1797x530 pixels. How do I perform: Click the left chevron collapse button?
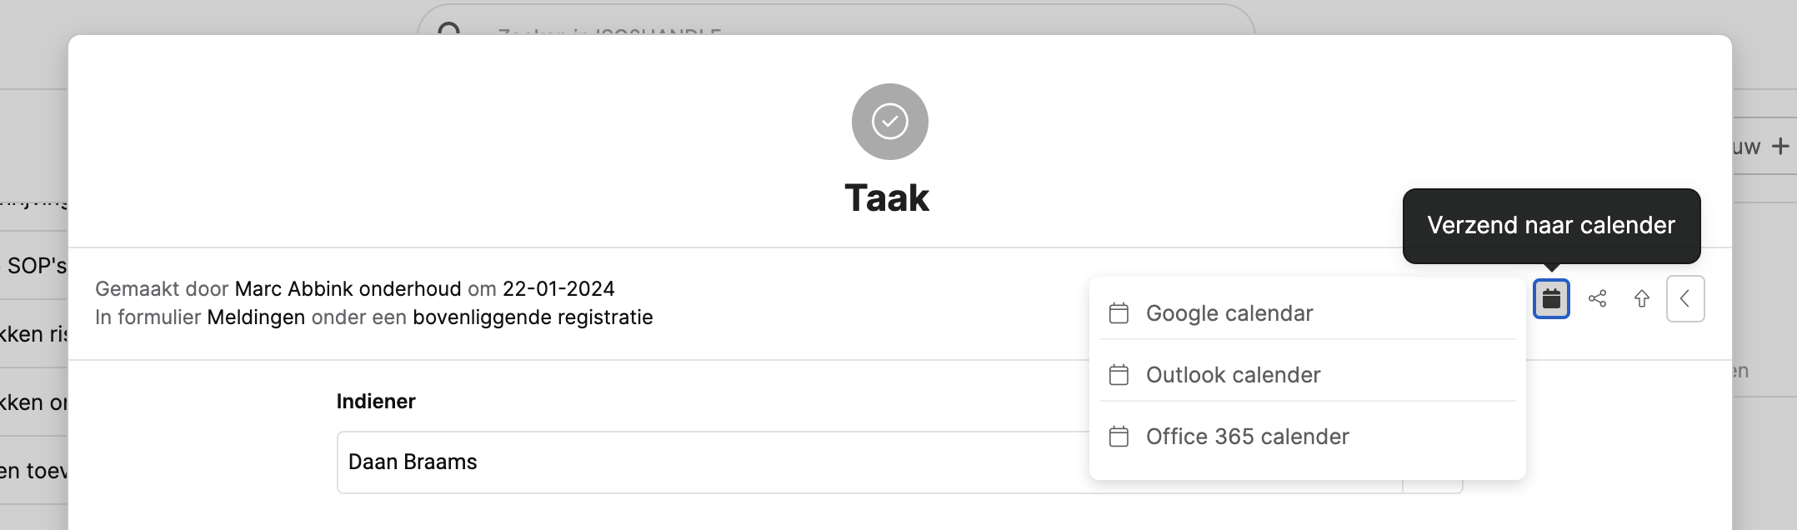1685,298
